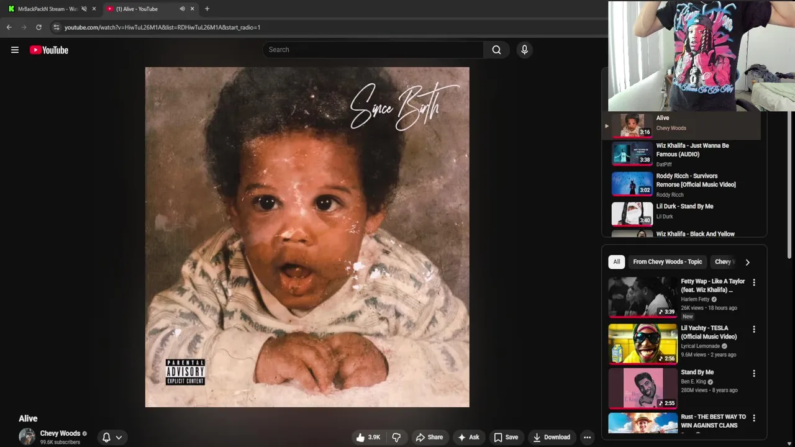Viewport: 795px width, 447px height.
Task: Open options menu for Rust video
Action: coord(754,418)
